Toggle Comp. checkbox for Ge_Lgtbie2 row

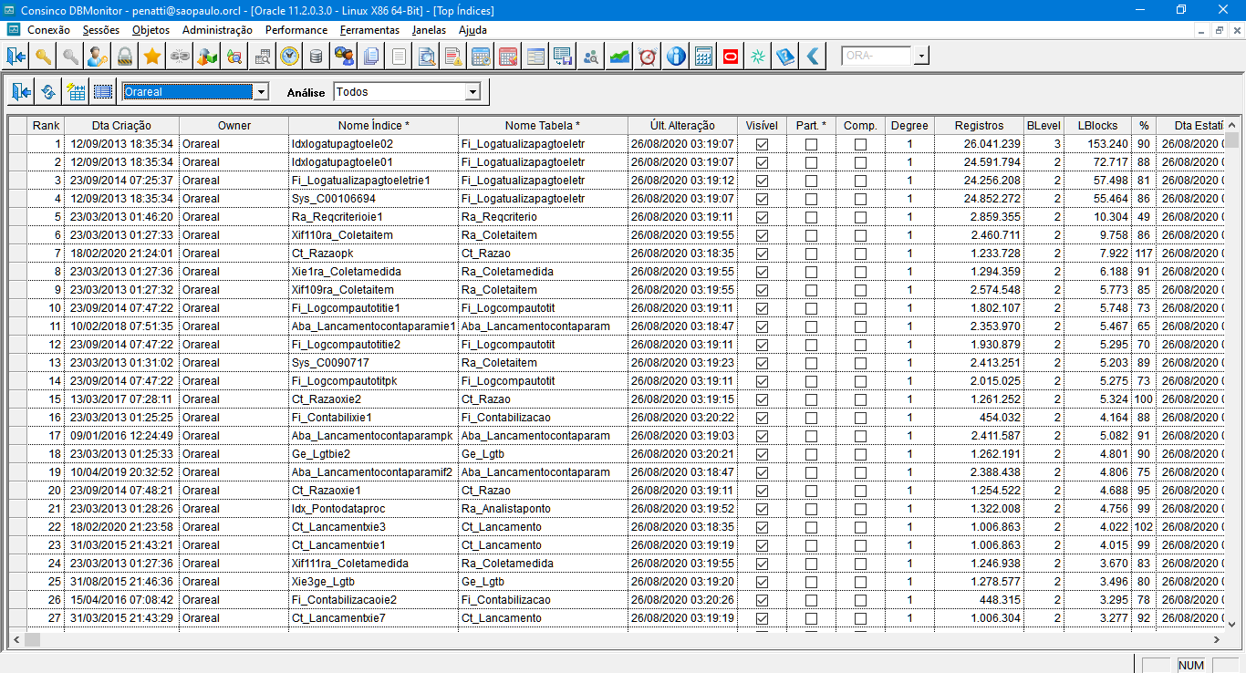tap(860, 454)
